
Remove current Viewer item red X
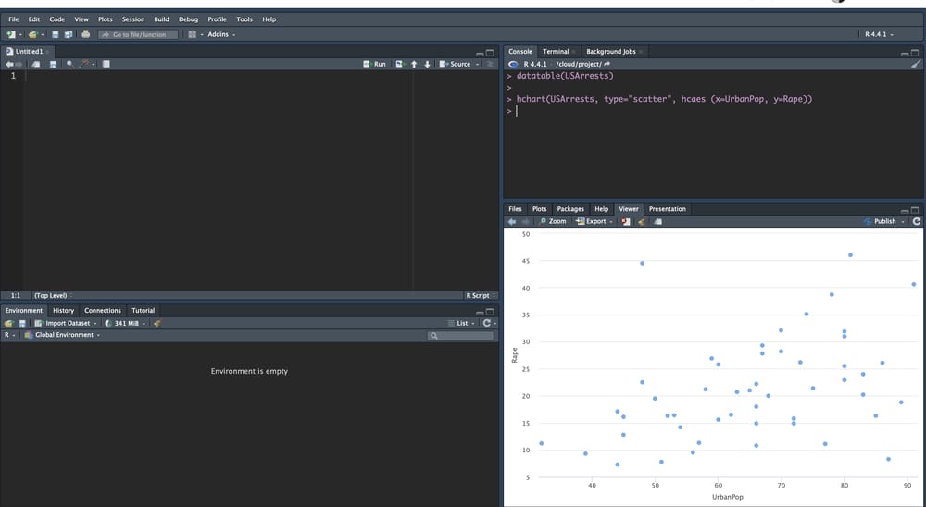click(626, 222)
